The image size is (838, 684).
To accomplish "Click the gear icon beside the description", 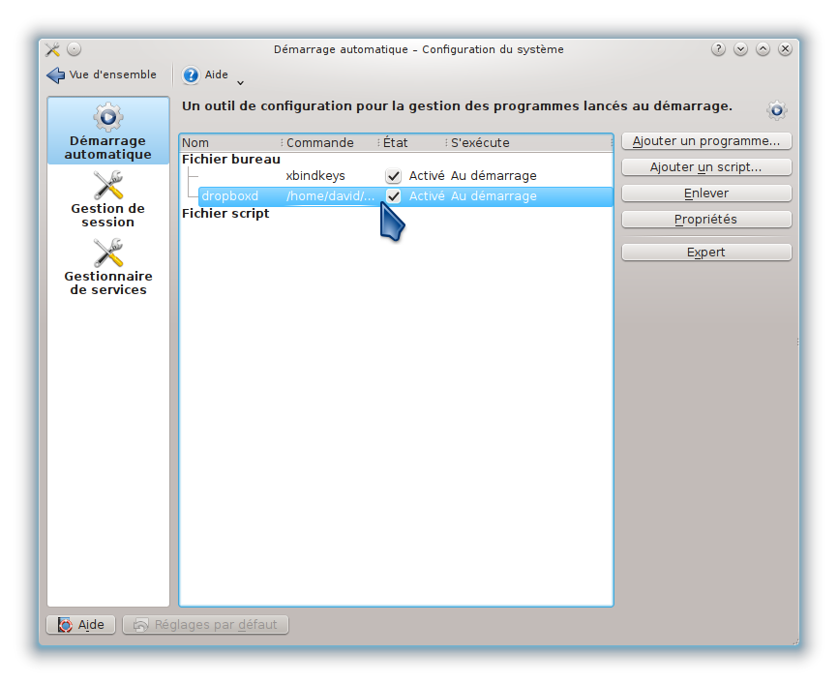I will click(777, 110).
